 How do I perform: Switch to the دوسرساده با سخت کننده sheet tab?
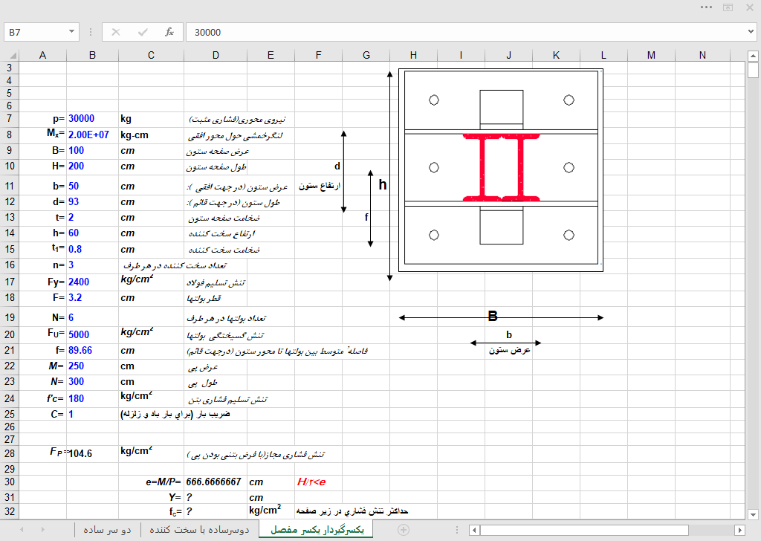[199, 530]
